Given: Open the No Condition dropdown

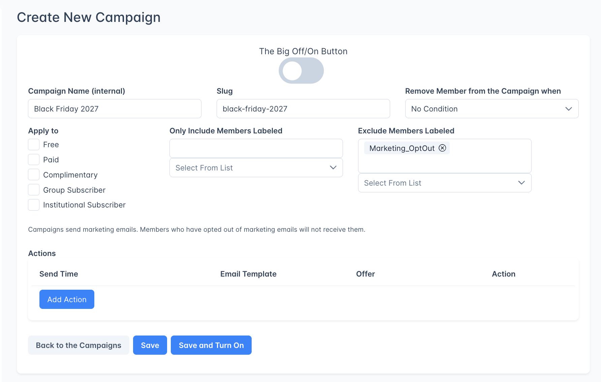Looking at the screenshot, I should (492, 109).
